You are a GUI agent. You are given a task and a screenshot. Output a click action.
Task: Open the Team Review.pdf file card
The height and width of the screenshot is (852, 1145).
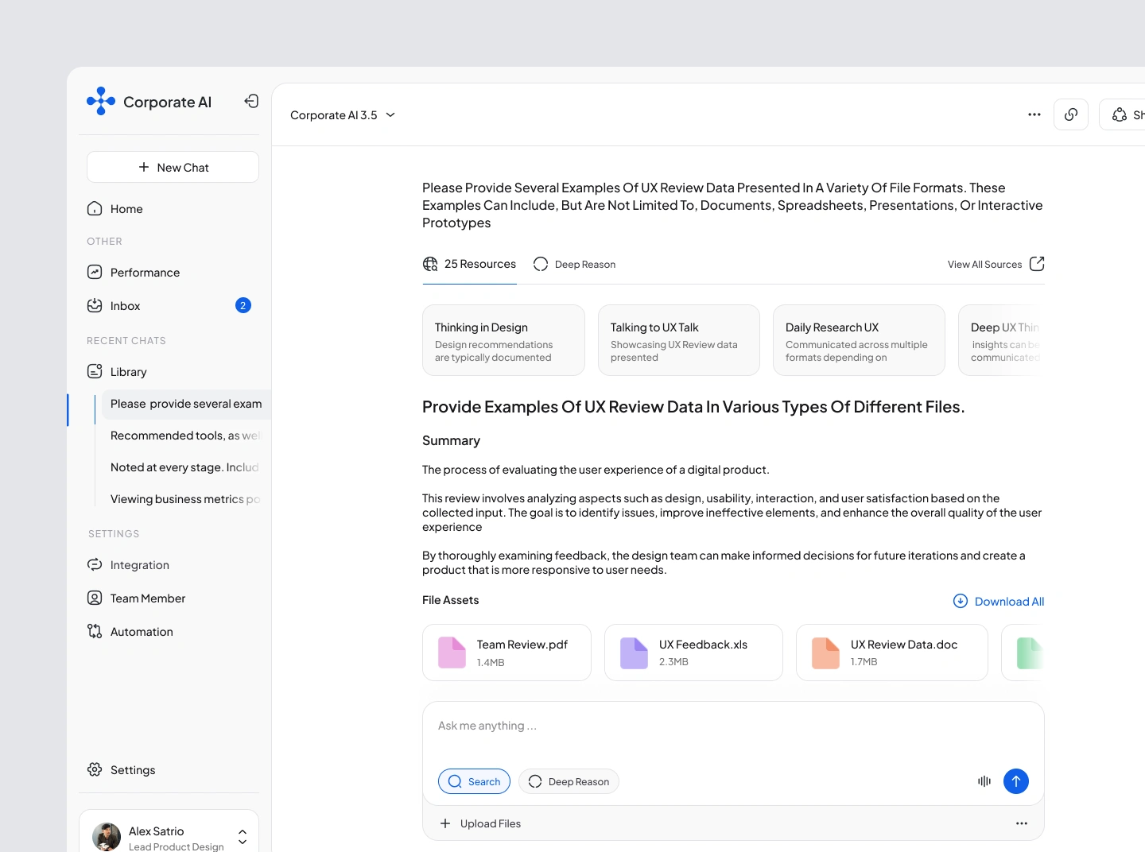click(x=507, y=653)
